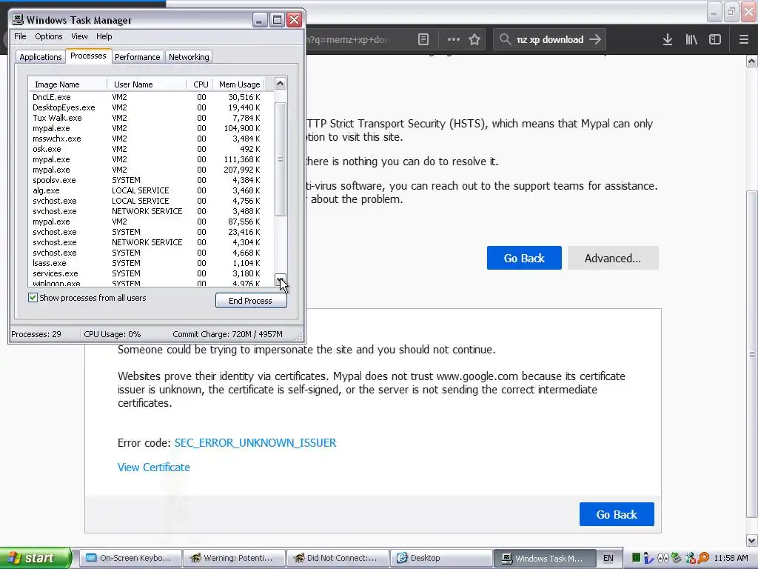Open the EN language bar indicator
Screen dimensions: 758x569
pos(608,558)
